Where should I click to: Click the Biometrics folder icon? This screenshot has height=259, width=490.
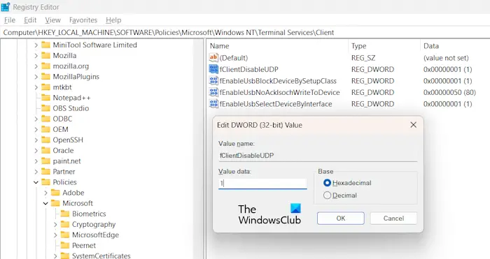click(x=65, y=214)
